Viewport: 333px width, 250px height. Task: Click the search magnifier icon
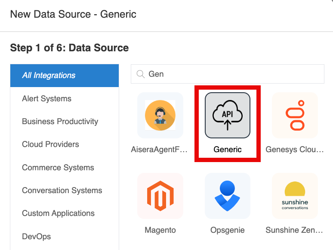[141, 74]
